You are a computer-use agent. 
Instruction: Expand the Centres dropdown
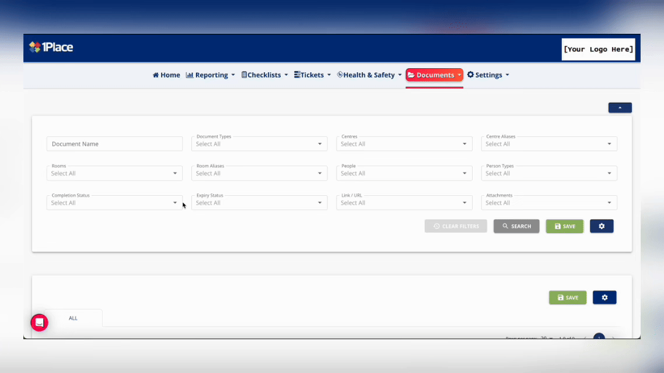click(x=404, y=144)
